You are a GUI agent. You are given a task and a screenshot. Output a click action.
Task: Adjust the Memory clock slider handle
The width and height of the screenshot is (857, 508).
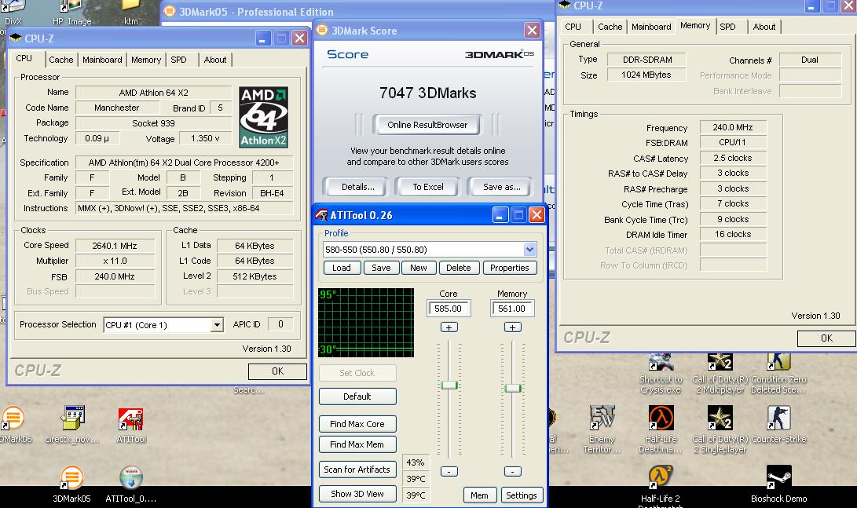click(x=513, y=388)
